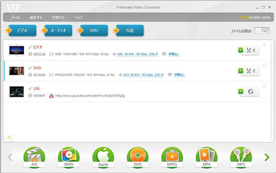
Task: Click the 02:50:02 duration
Action: coord(40,75)
